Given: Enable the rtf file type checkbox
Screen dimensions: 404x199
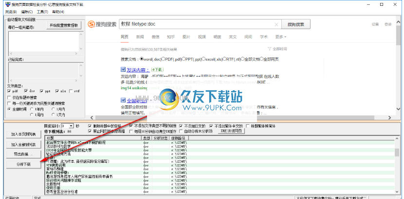Looking at the screenshot, I should [x=72, y=91].
